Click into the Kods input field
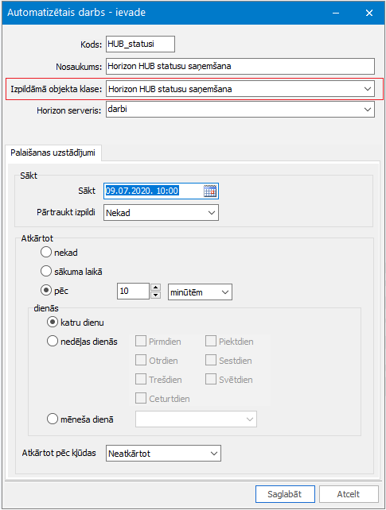 pos(140,44)
